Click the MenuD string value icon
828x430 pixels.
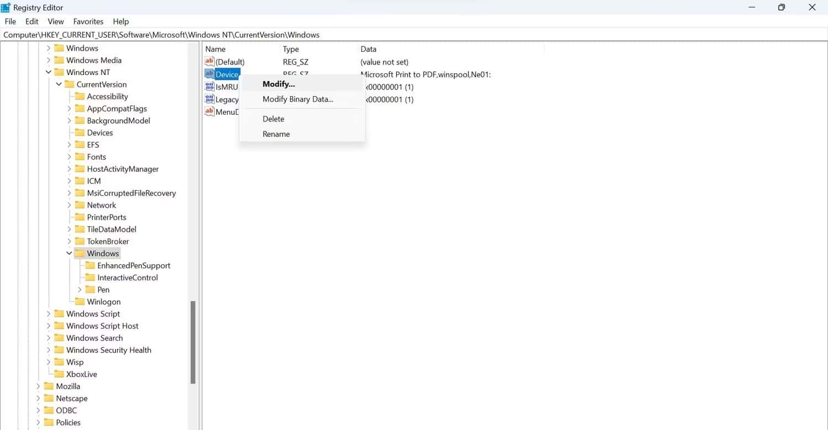pyautogui.click(x=209, y=112)
